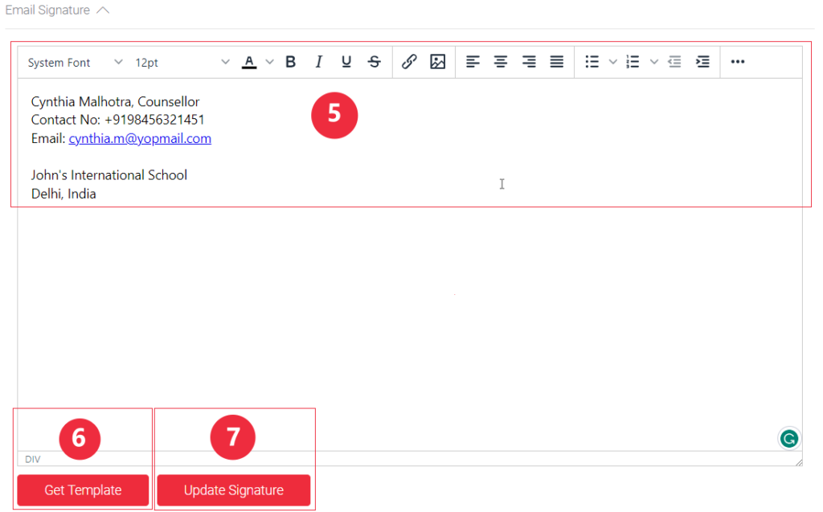This screenshot has height=512, width=823.
Task: Expand bullet list style options arrow
Action: tap(612, 62)
